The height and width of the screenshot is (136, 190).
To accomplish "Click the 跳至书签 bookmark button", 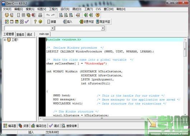I will click(103, 22).
